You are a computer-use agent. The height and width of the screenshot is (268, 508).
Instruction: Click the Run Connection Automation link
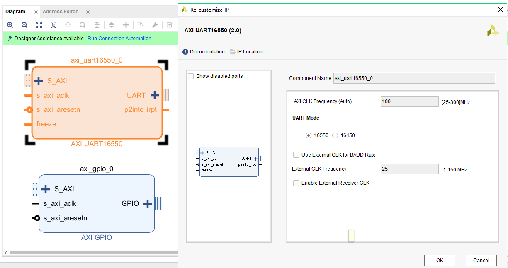119,39
